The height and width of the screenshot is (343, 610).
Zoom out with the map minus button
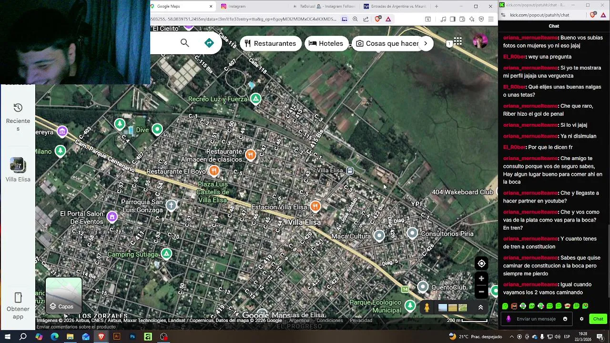point(481,292)
